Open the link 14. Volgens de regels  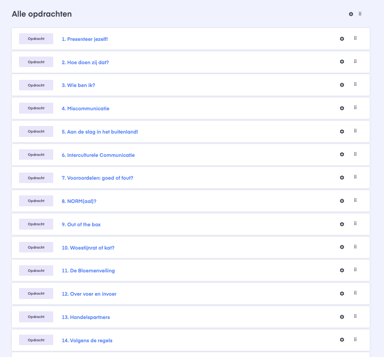tap(87, 340)
